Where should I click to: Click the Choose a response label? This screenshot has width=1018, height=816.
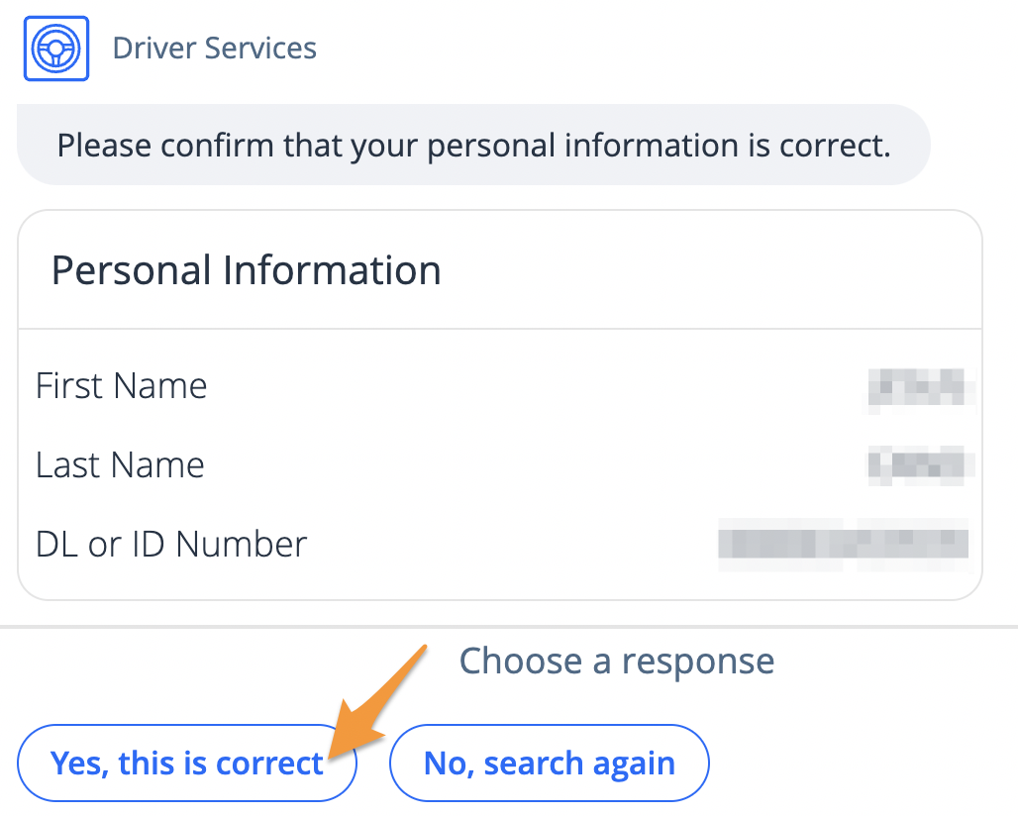point(617,661)
